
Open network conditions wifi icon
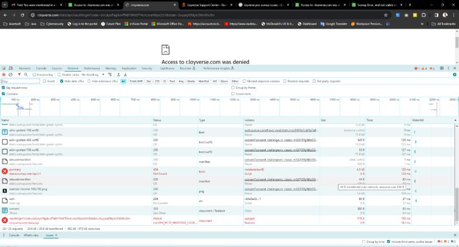pos(110,75)
